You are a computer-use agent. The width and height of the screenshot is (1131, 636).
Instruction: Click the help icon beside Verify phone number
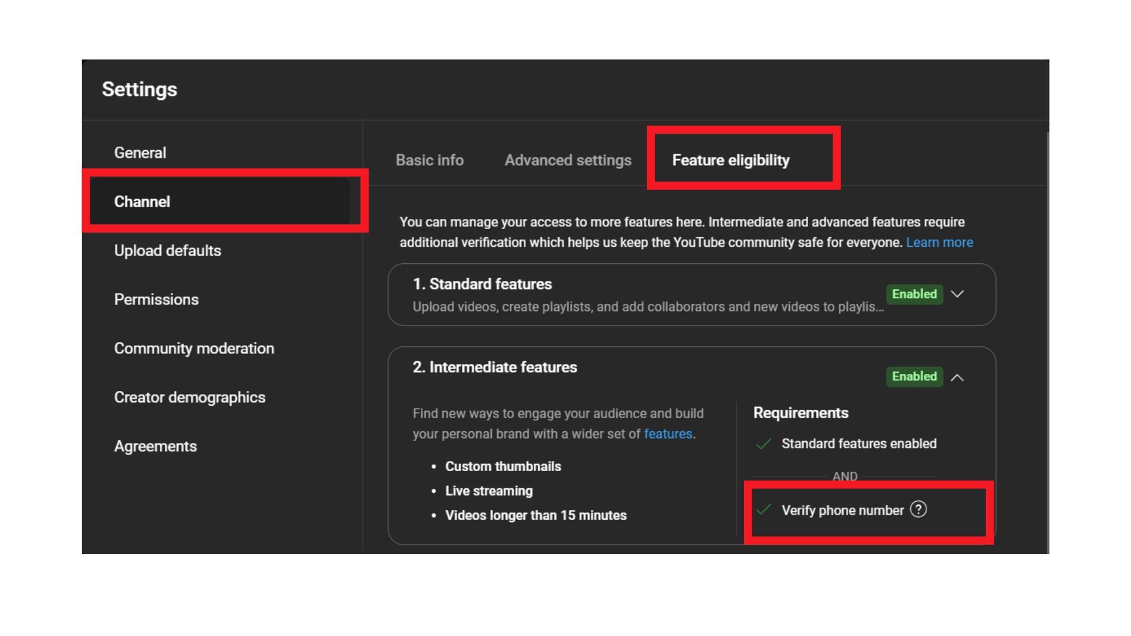(x=918, y=509)
